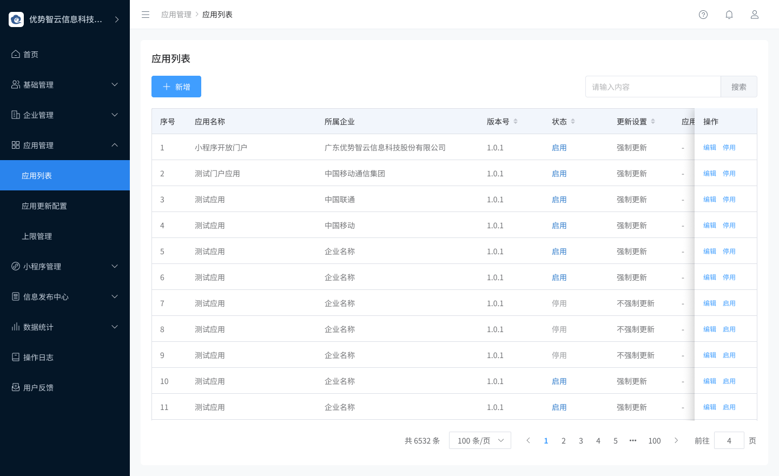Collapse the 应用管理 menu
The image size is (779, 476).
coord(65,145)
